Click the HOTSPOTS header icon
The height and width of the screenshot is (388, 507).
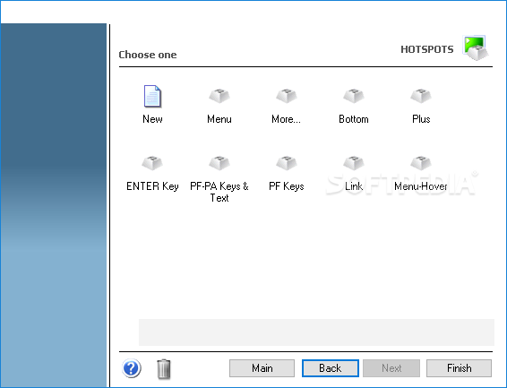(x=476, y=47)
